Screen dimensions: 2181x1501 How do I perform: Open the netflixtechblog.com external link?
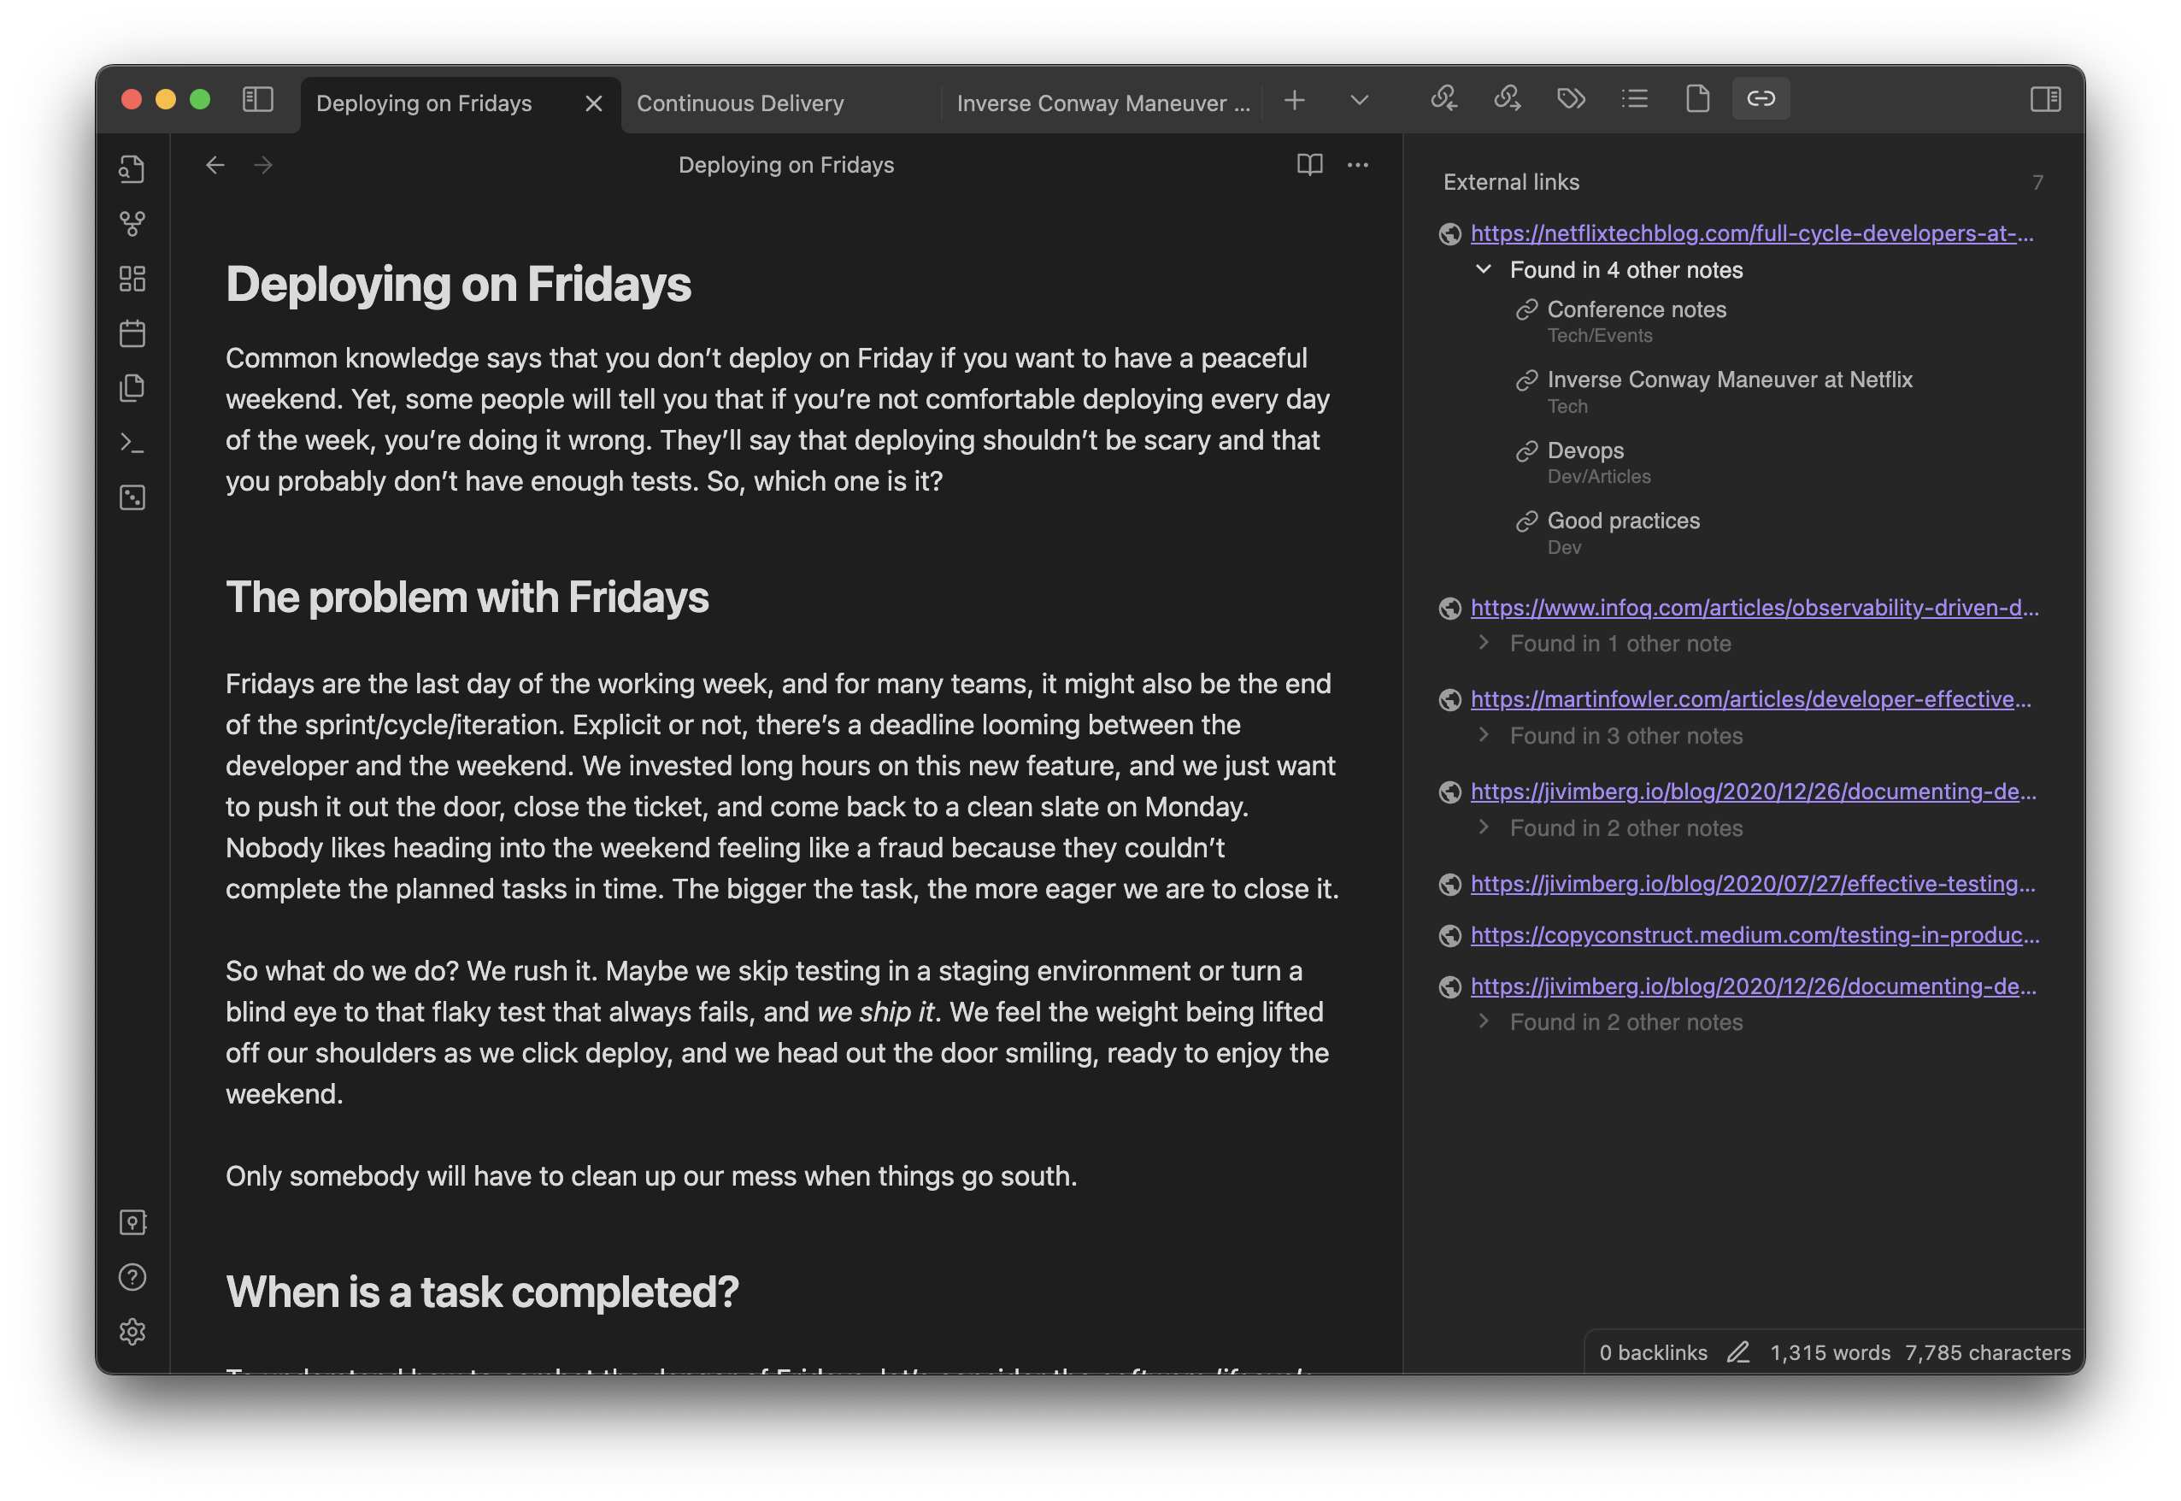pos(1750,233)
